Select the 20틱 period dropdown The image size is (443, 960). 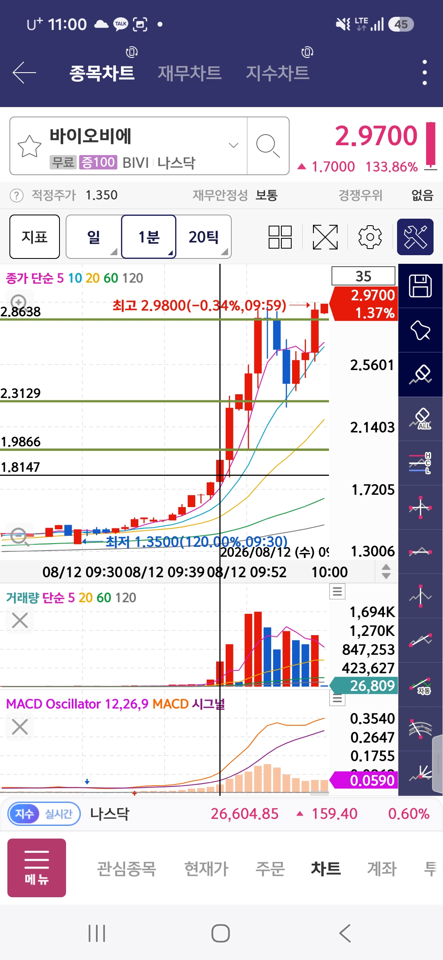tap(203, 237)
